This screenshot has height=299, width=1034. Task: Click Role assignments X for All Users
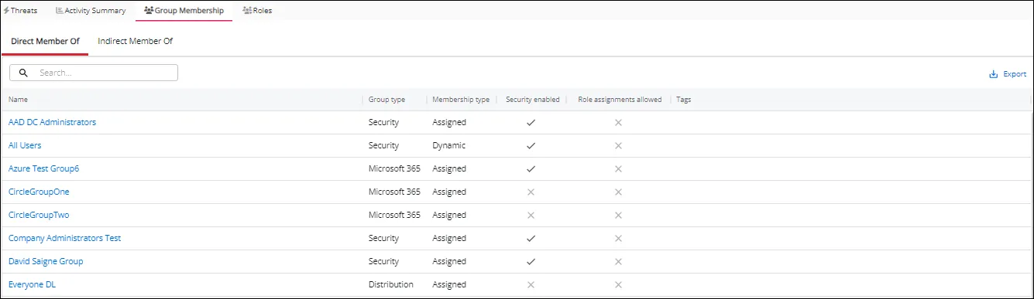[x=618, y=145]
